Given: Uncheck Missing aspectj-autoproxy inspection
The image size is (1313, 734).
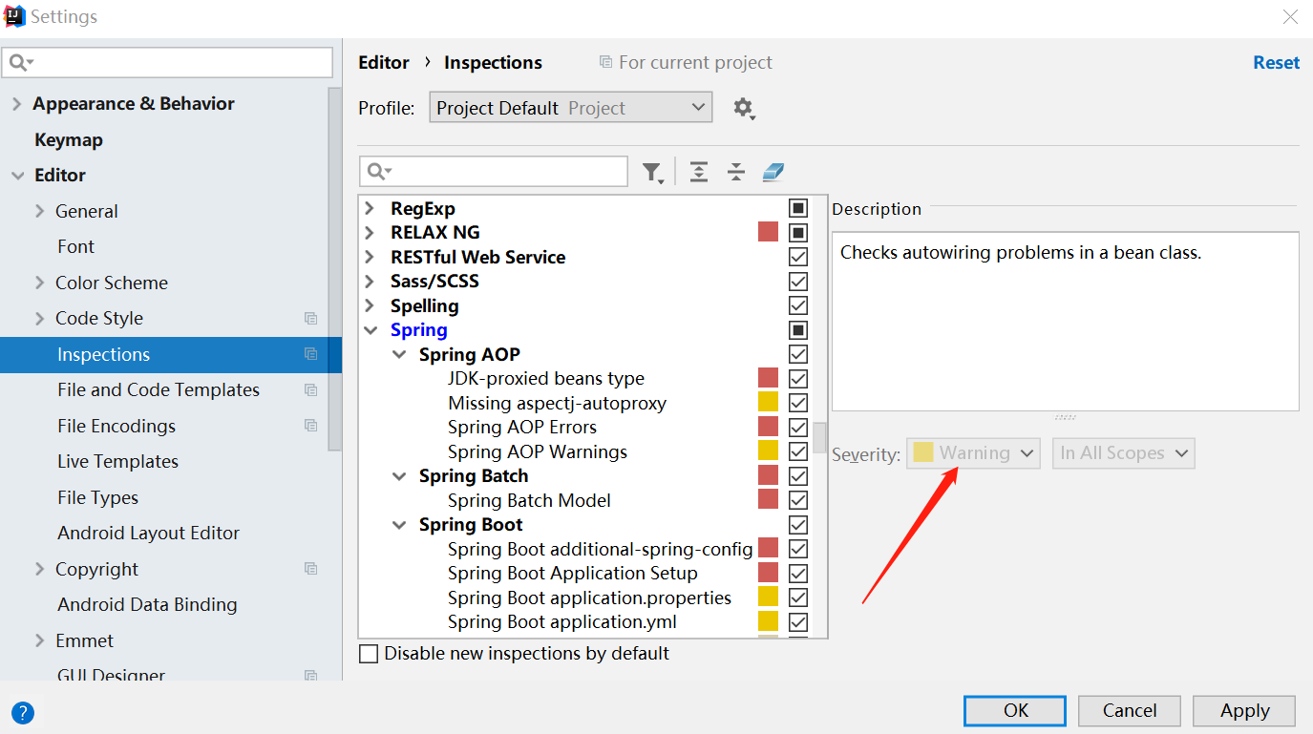Looking at the screenshot, I should pyautogui.click(x=798, y=403).
